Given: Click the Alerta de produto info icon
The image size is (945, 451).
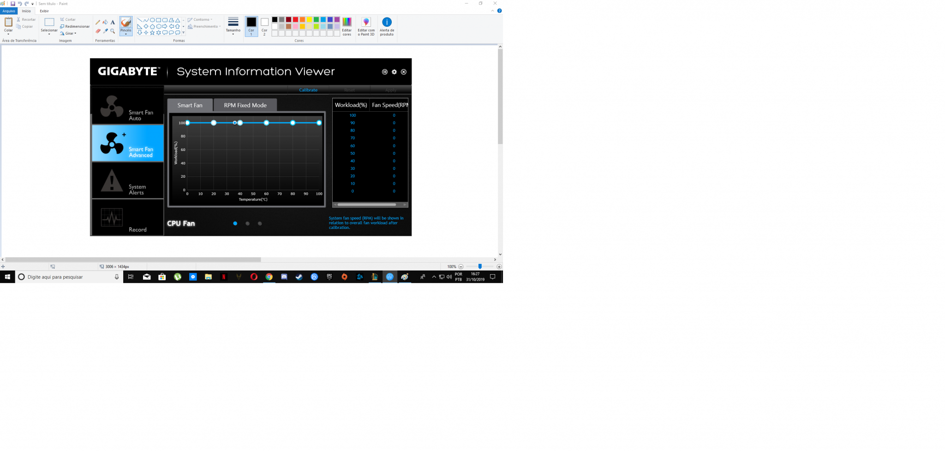Looking at the screenshot, I should click(387, 22).
